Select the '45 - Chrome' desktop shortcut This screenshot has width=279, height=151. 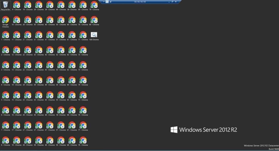50,95
